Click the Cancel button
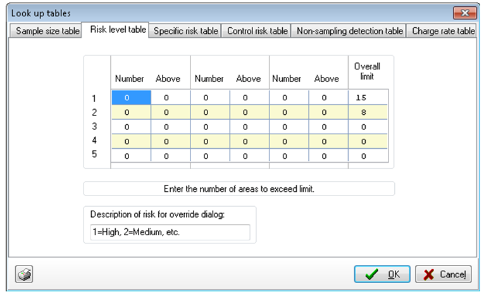The width and height of the screenshot is (484, 292). [444, 274]
